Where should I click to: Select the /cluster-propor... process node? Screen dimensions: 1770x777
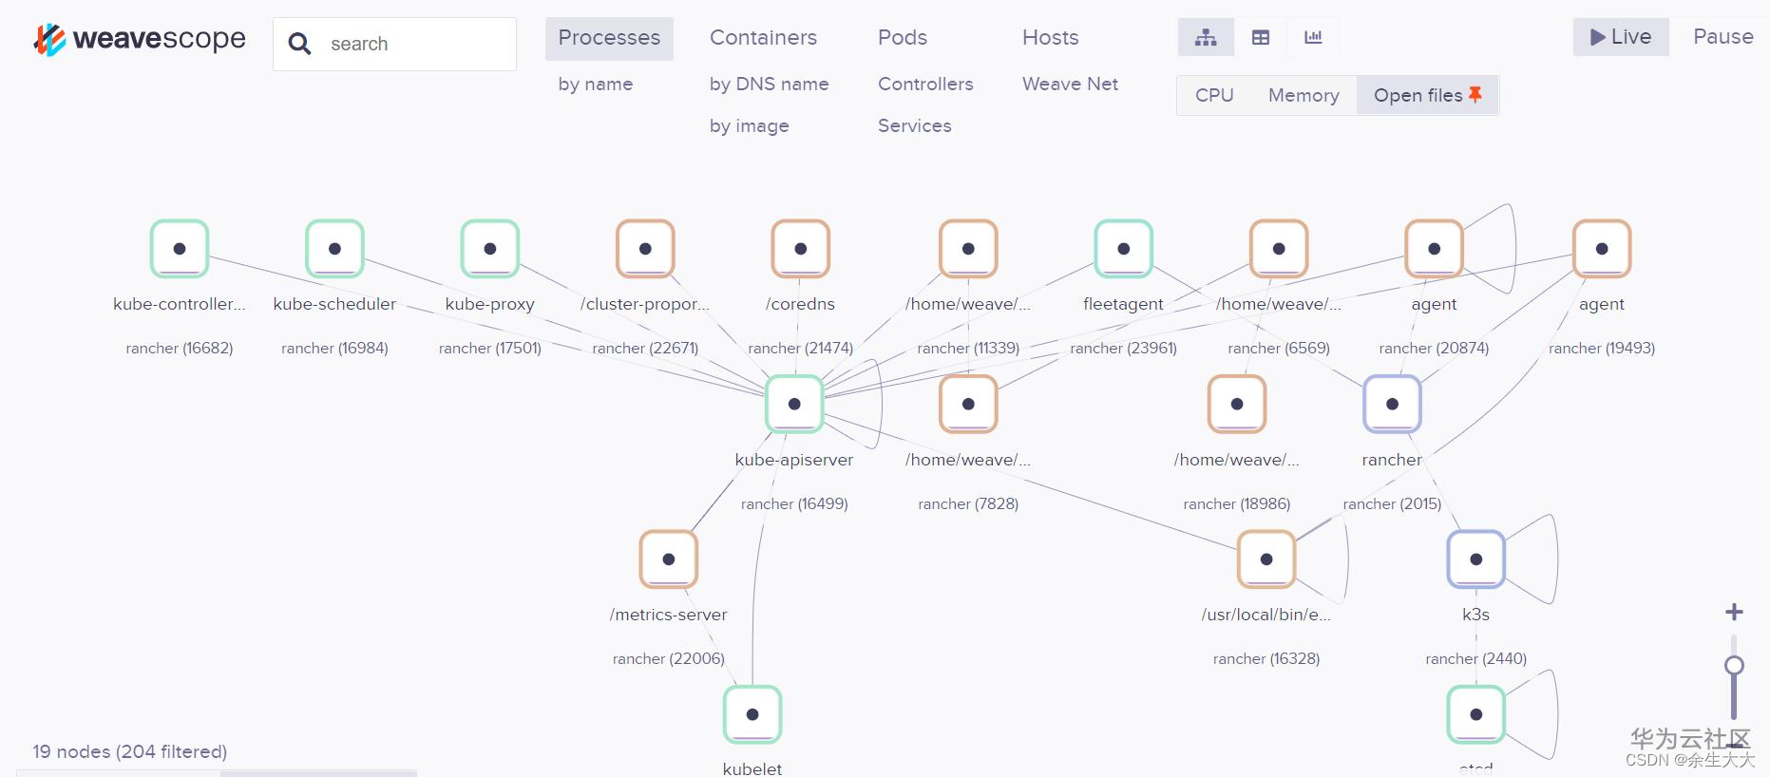tap(645, 249)
